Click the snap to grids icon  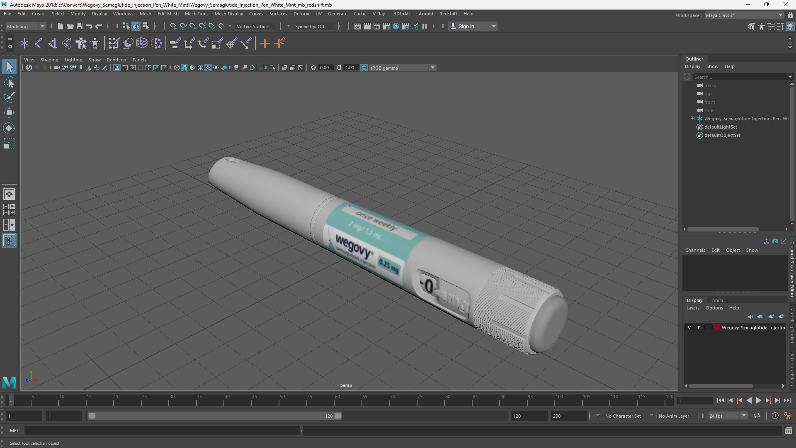pos(173,26)
